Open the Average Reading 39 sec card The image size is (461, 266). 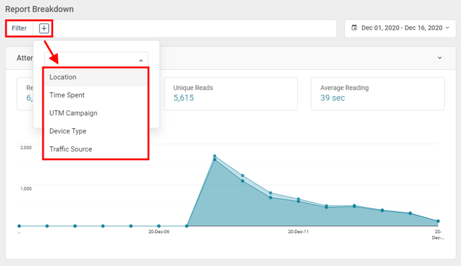click(x=378, y=94)
